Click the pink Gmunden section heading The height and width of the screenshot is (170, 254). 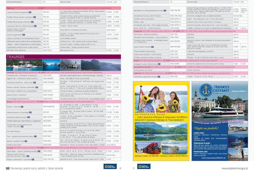[63, 148]
